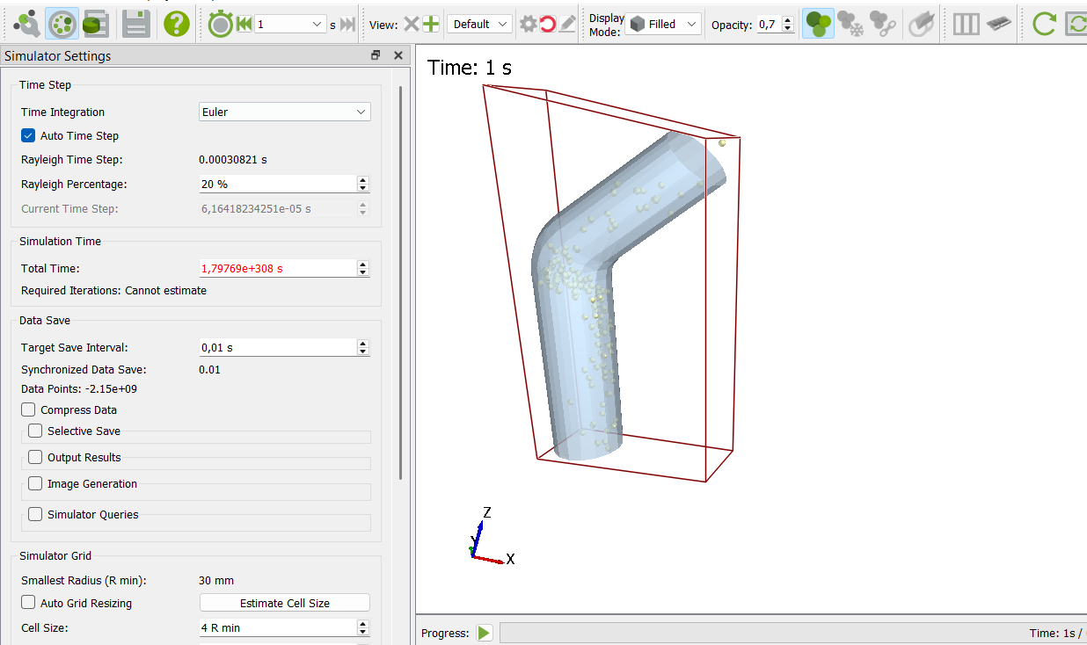Image resolution: width=1087 pixels, height=645 pixels.
Task: Enable the Output Results checkbox
Action: [x=35, y=457]
